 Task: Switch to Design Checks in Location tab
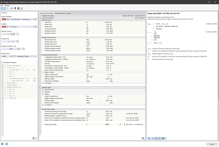(63, 13)
